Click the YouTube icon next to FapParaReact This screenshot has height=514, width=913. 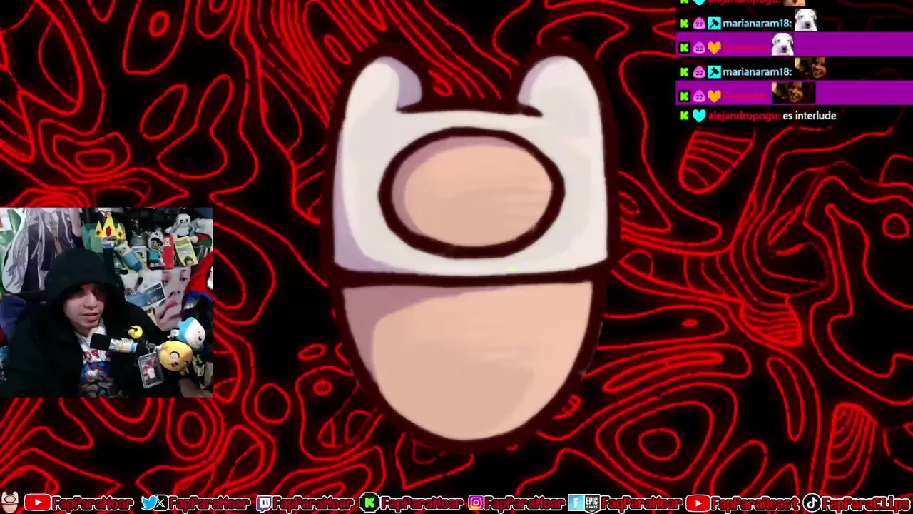pos(697,503)
